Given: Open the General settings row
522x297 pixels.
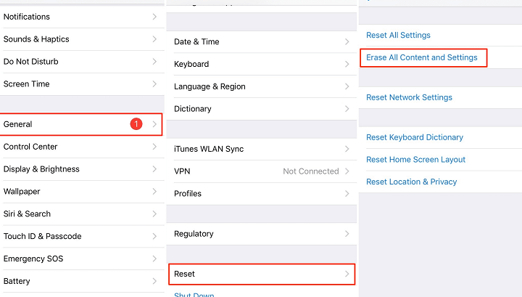Looking at the screenshot, I should 81,124.
